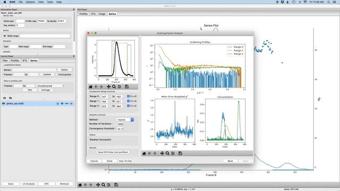Toggle C>=0 checkbox for Range 2
This screenshot has width=340, height=191.
click(x=129, y=106)
